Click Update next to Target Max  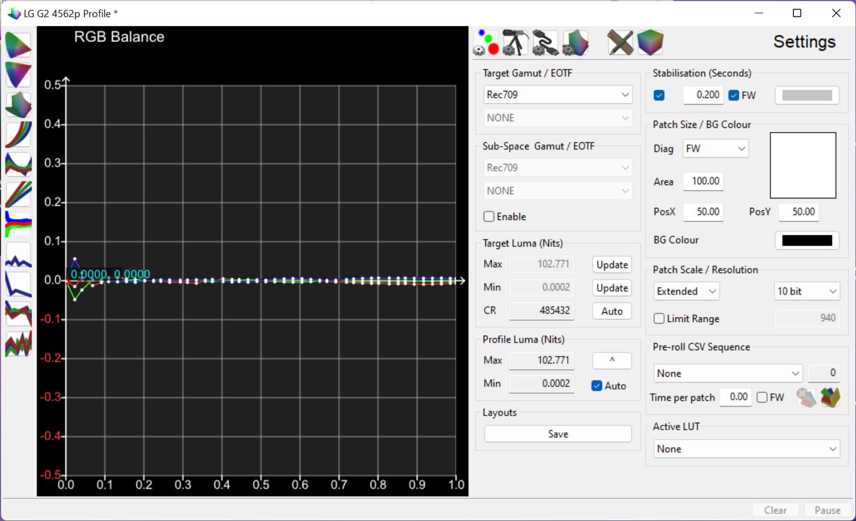(612, 264)
